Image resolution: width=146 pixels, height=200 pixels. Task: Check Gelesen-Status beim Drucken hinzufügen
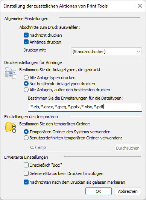pyautogui.click(x=26, y=173)
